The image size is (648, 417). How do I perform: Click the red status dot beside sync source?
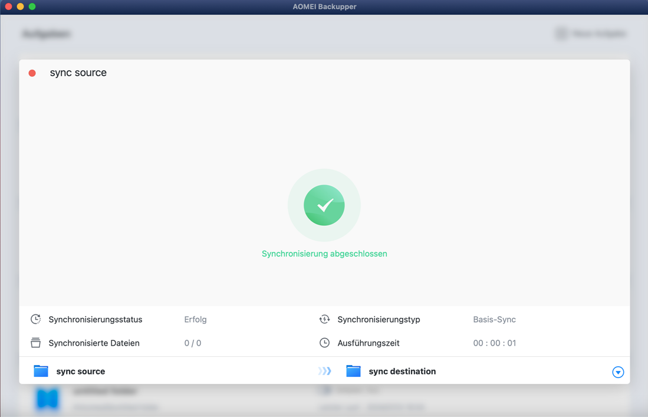[32, 73]
